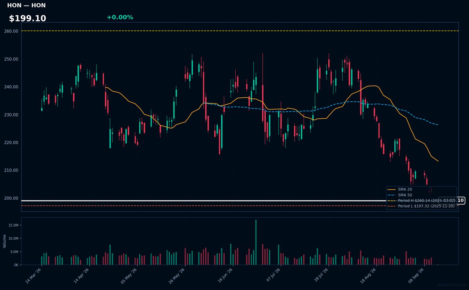Click the "260.00" price axis label

[x=11, y=31]
